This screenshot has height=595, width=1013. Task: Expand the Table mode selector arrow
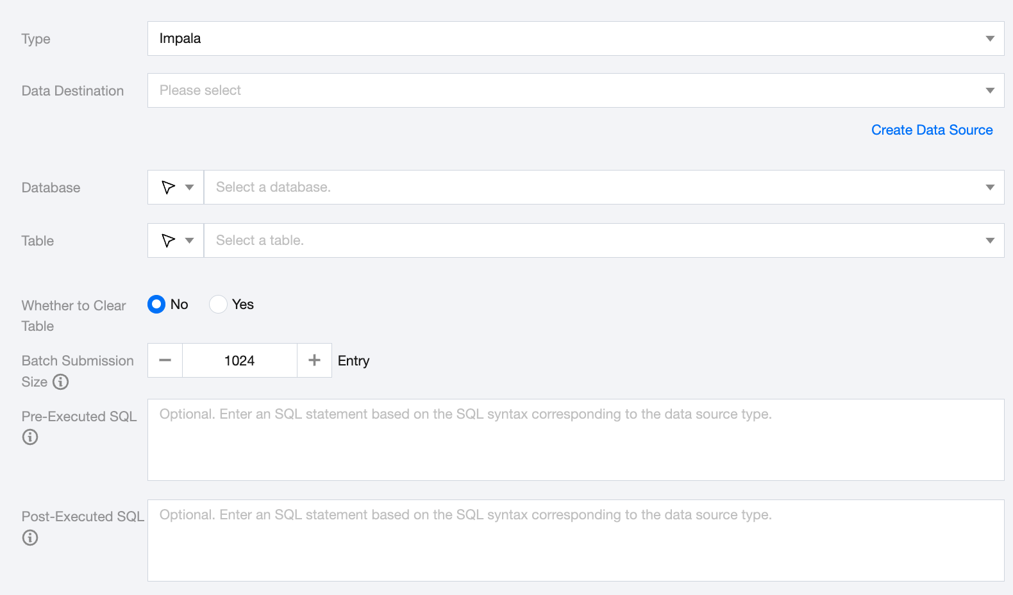click(x=189, y=240)
